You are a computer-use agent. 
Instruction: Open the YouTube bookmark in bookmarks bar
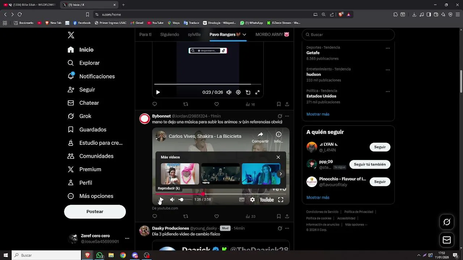click(x=156, y=23)
